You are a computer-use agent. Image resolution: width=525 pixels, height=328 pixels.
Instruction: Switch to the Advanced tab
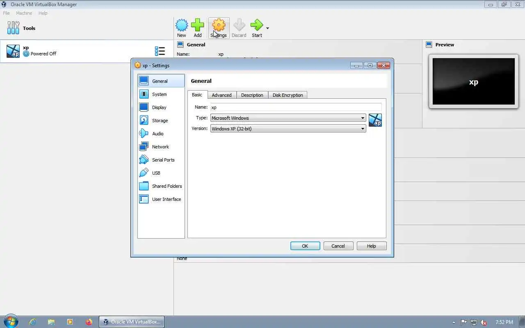(x=222, y=95)
